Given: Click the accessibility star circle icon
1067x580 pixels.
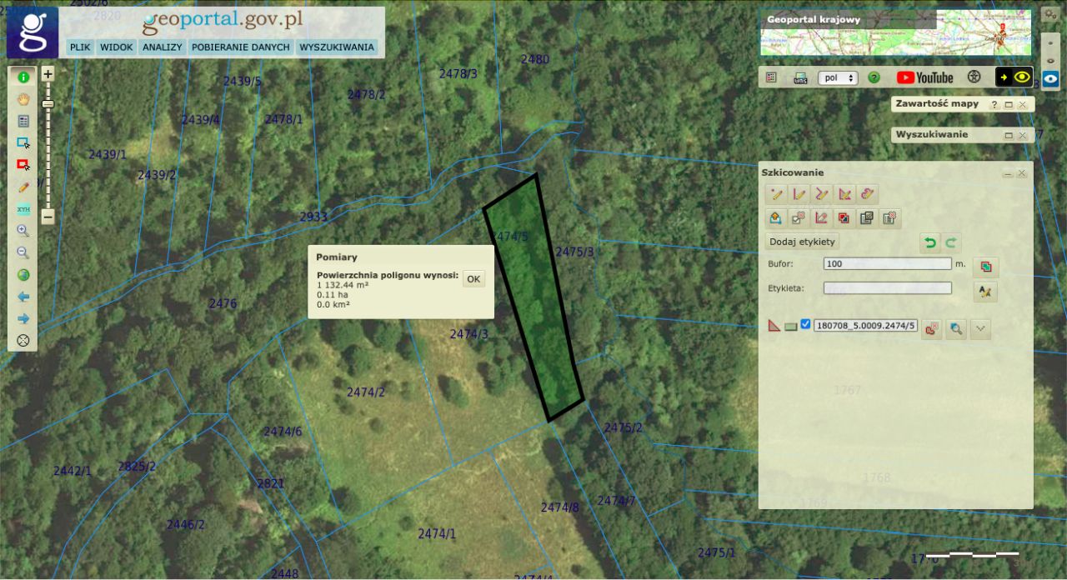Looking at the screenshot, I should [974, 77].
